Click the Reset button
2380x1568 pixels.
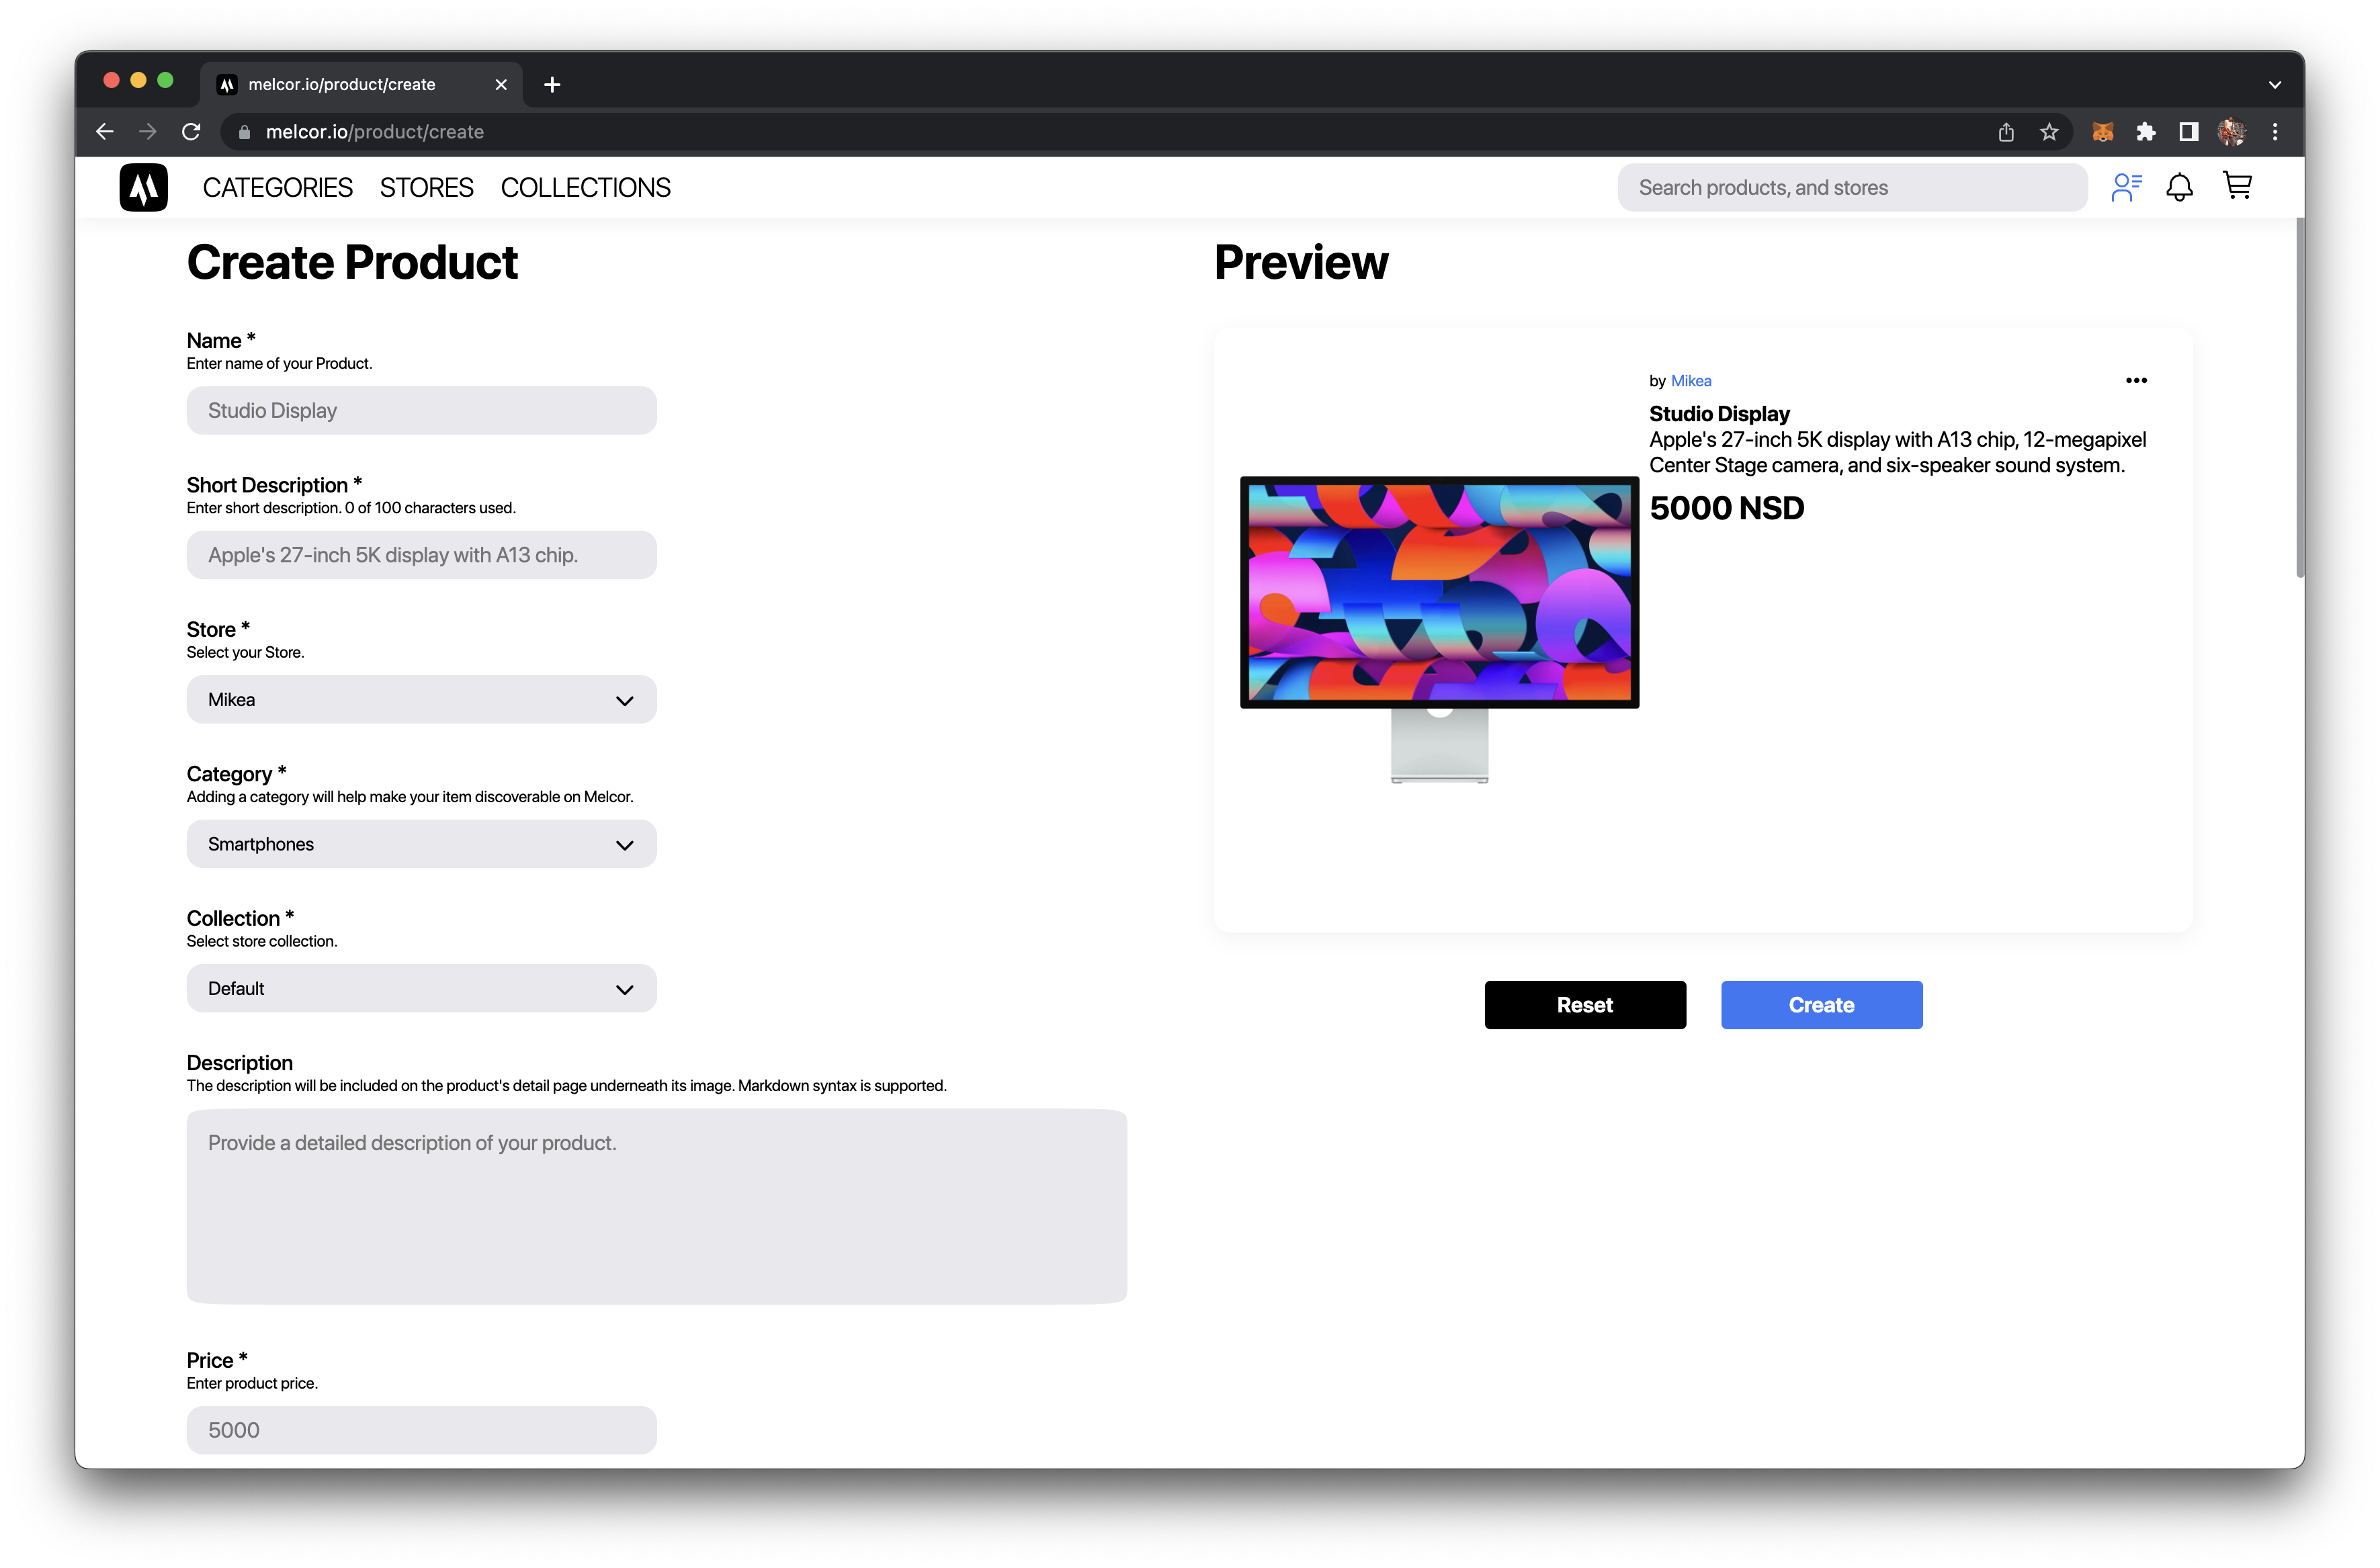[1585, 1004]
